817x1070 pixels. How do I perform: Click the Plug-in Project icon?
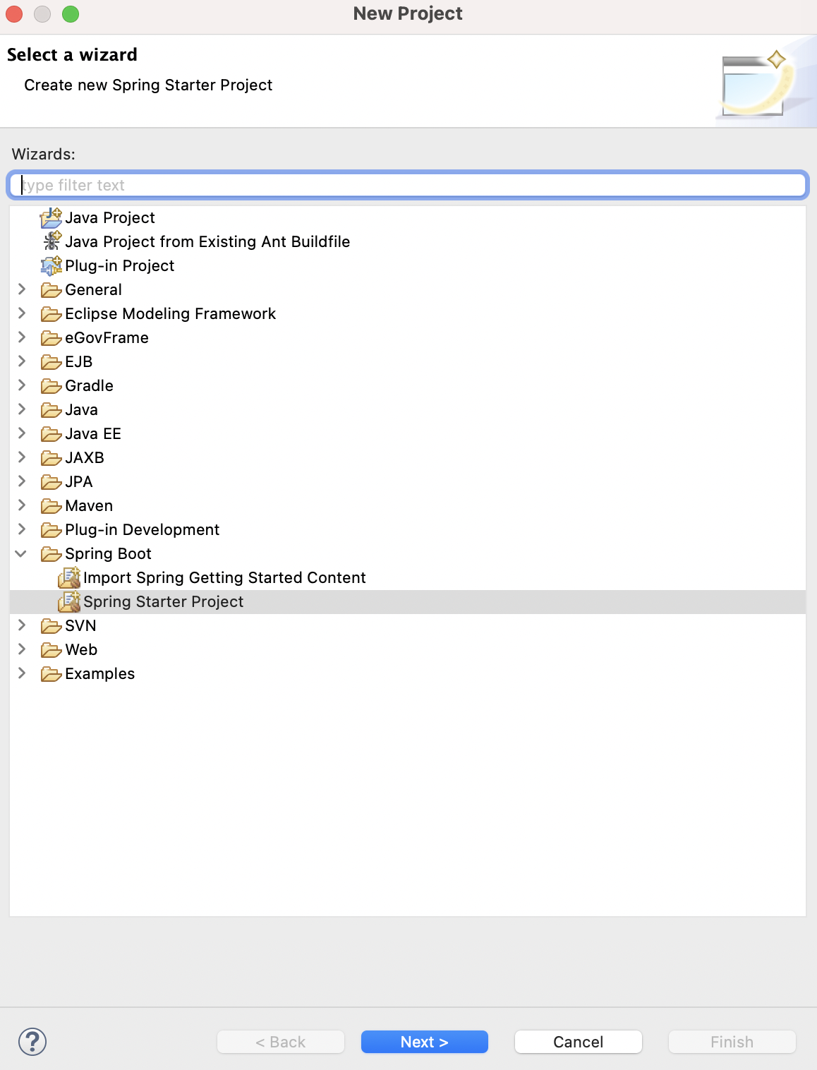point(52,265)
